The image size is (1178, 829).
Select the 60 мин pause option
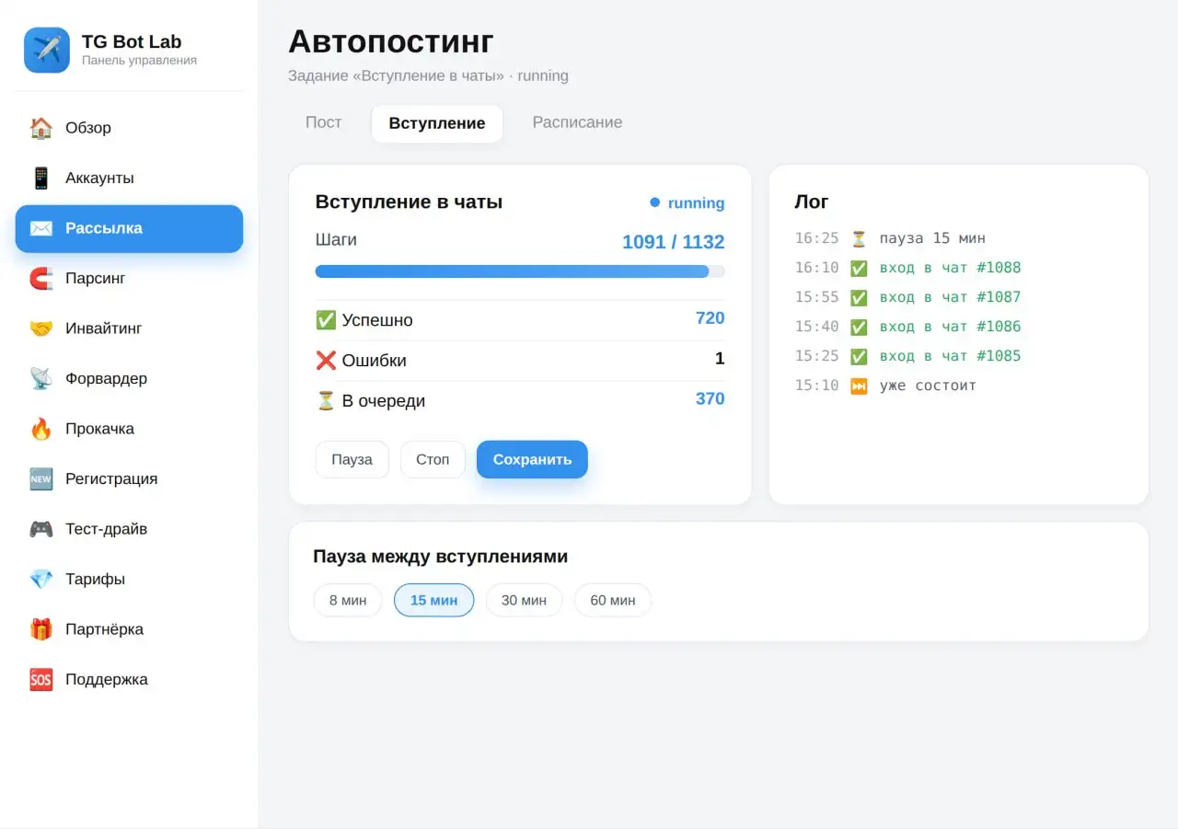(x=613, y=600)
